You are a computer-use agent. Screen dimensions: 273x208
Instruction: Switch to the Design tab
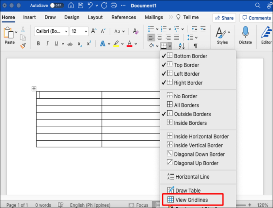[72, 17]
